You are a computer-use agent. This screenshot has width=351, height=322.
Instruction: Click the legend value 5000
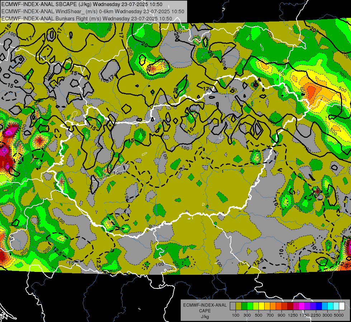339,315
